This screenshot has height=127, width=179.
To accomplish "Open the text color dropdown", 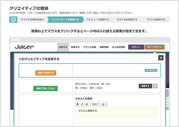I will pyautogui.click(x=104, y=104).
